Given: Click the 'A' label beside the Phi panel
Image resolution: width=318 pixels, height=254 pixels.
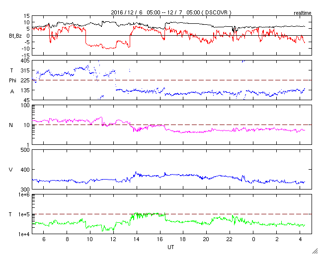Looking at the screenshot, I should (x=12, y=91).
